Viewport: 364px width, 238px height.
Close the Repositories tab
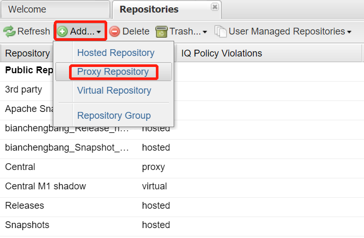click(214, 7)
